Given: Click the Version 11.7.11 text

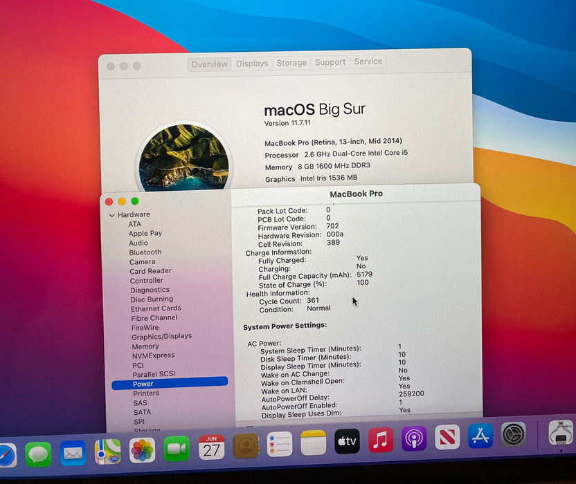Looking at the screenshot, I should (x=287, y=123).
